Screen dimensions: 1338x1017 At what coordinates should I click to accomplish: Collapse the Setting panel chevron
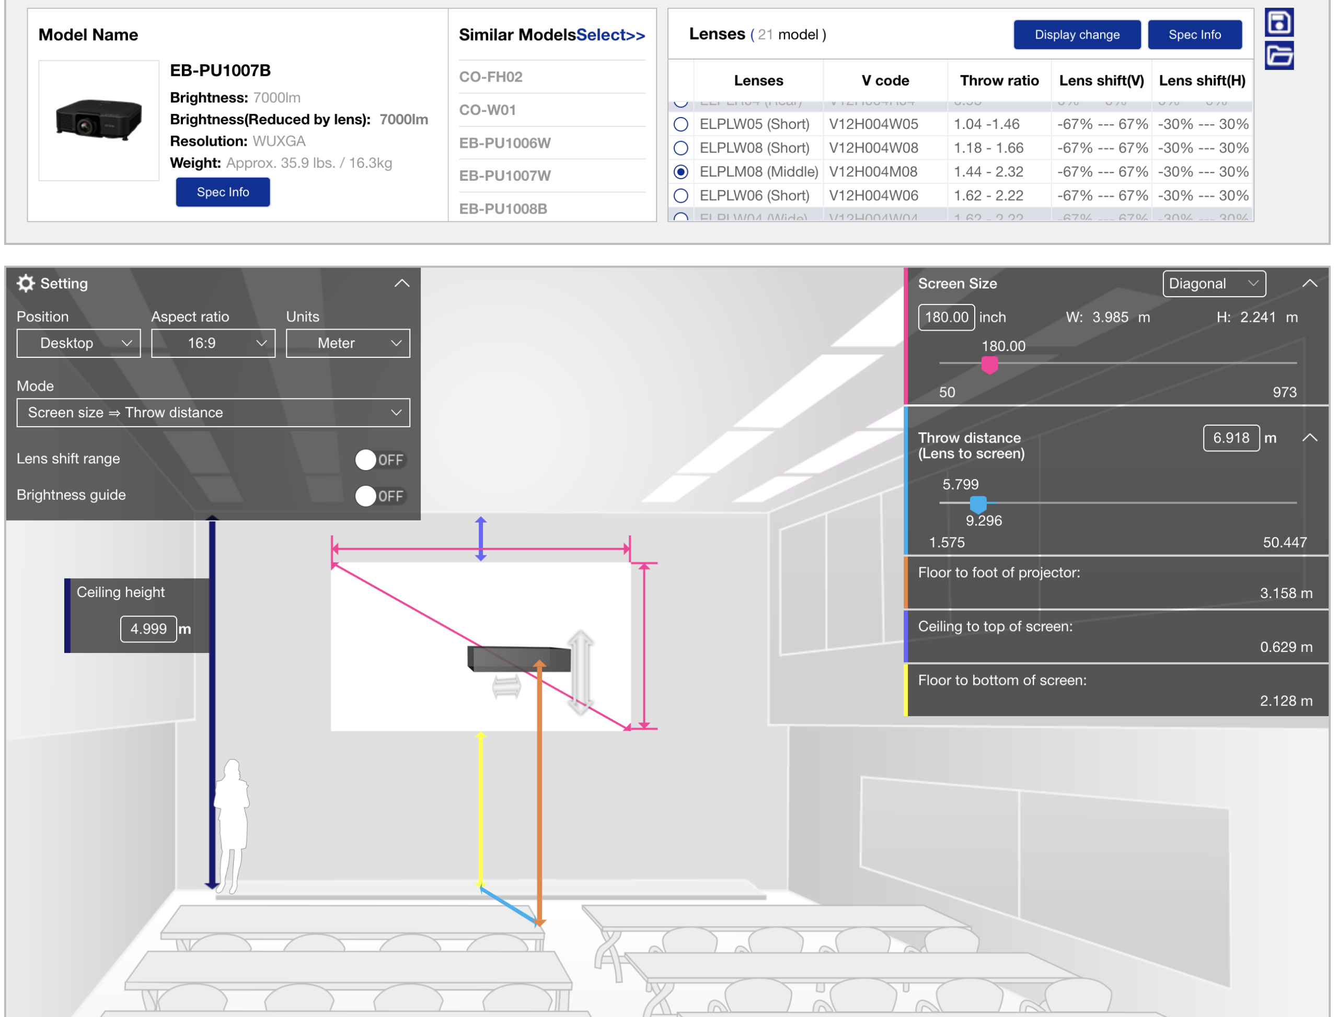(x=402, y=283)
